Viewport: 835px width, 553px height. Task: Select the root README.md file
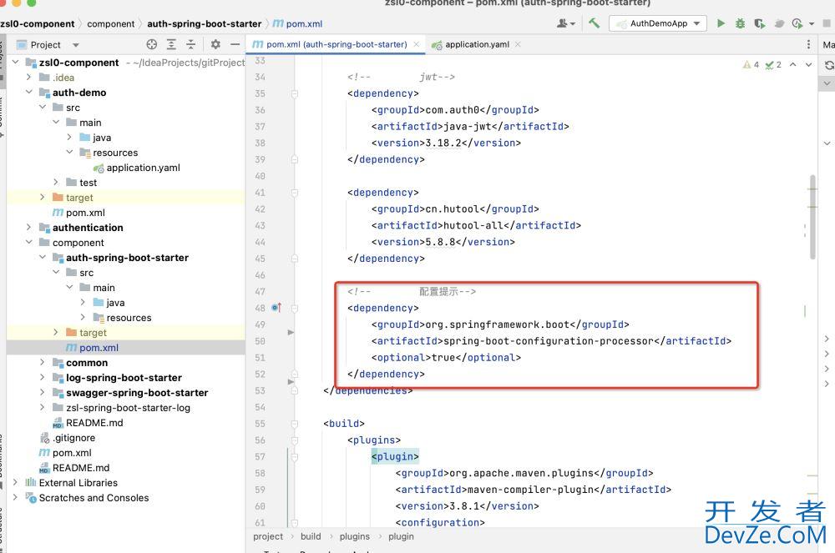(74, 467)
